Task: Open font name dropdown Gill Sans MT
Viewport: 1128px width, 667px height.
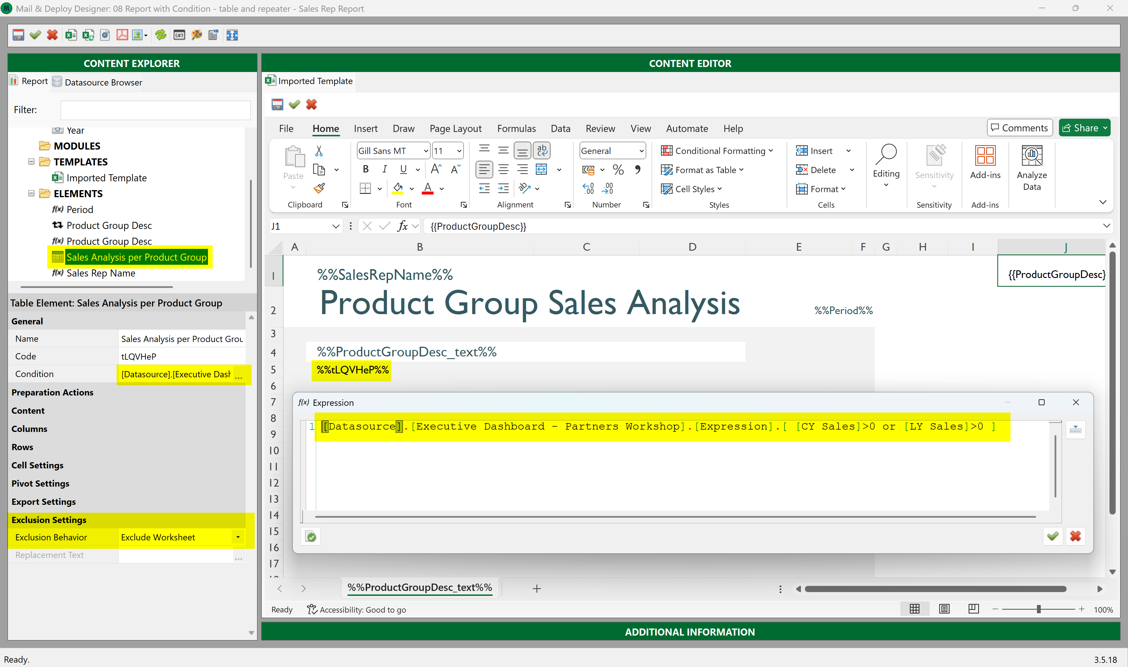Action: click(425, 151)
